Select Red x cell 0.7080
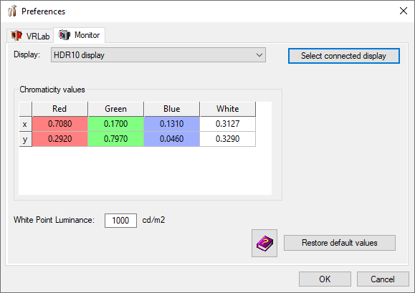The width and height of the screenshot is (415, 293). tap(59, 124)
